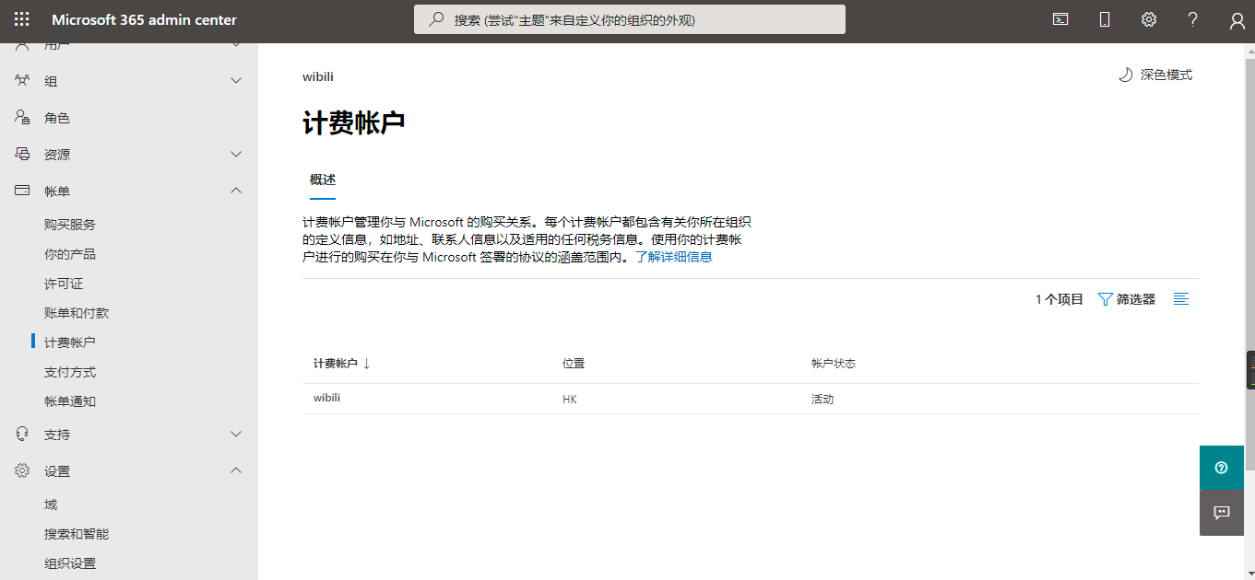Screen dimensions: 1255x580
Task: Click the 了解详细信息 link
Action: [x=673, y=257]
